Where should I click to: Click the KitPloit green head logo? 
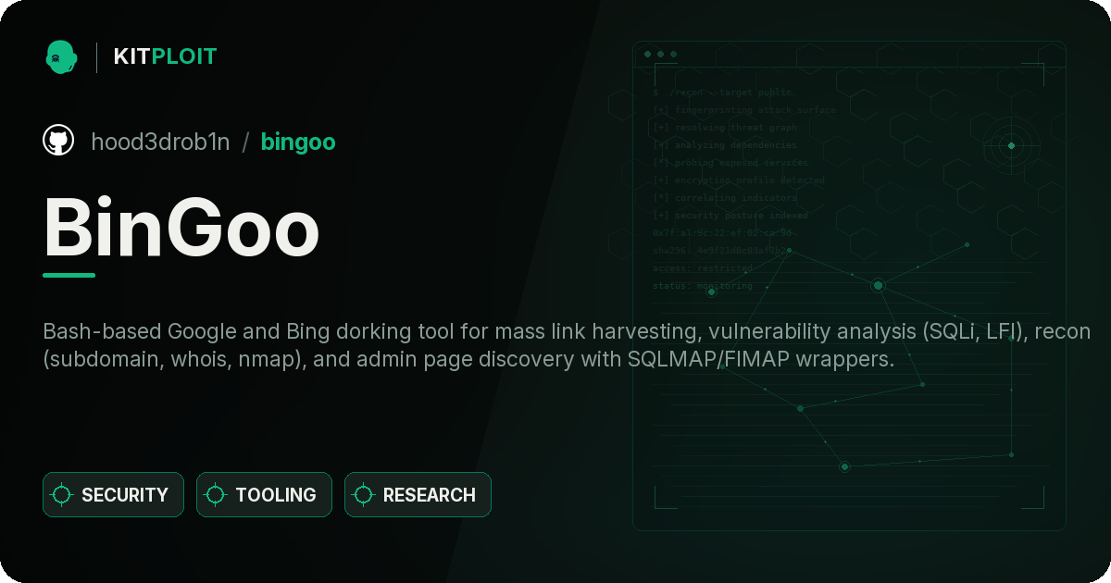[61, 56]
